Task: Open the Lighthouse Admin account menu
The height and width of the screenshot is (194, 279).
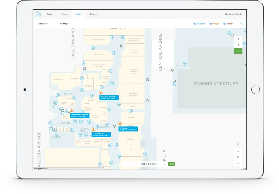Action: point(233,14)
